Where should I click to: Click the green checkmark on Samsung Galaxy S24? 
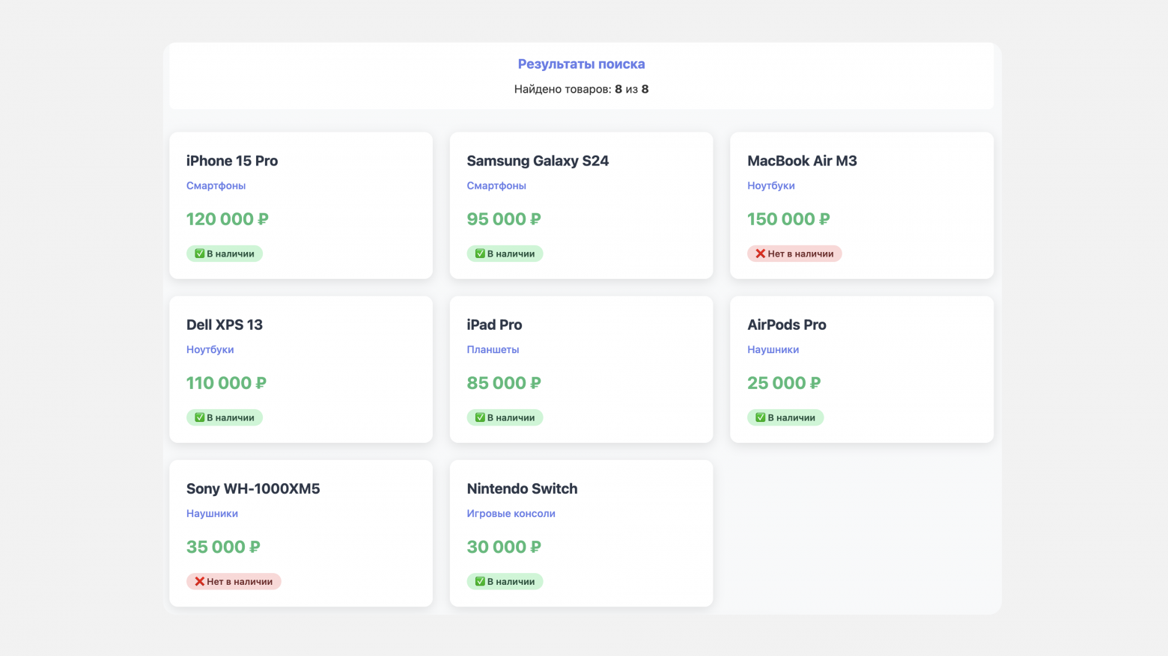click(x=480, y=254)
